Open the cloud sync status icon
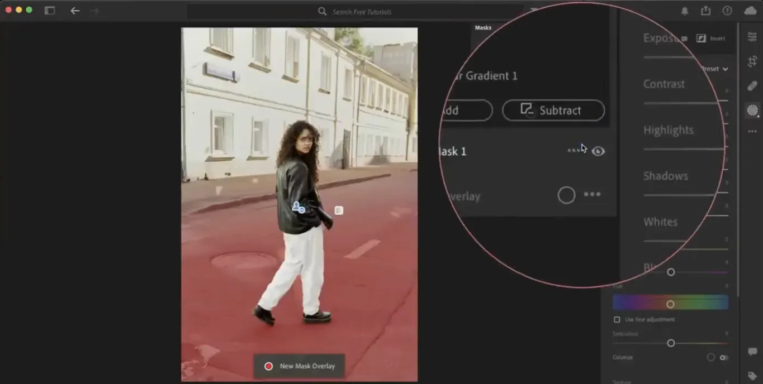Image resolution: width=763 pixels, height=384 pixels. pyautogui.click(x=750, y=11)
